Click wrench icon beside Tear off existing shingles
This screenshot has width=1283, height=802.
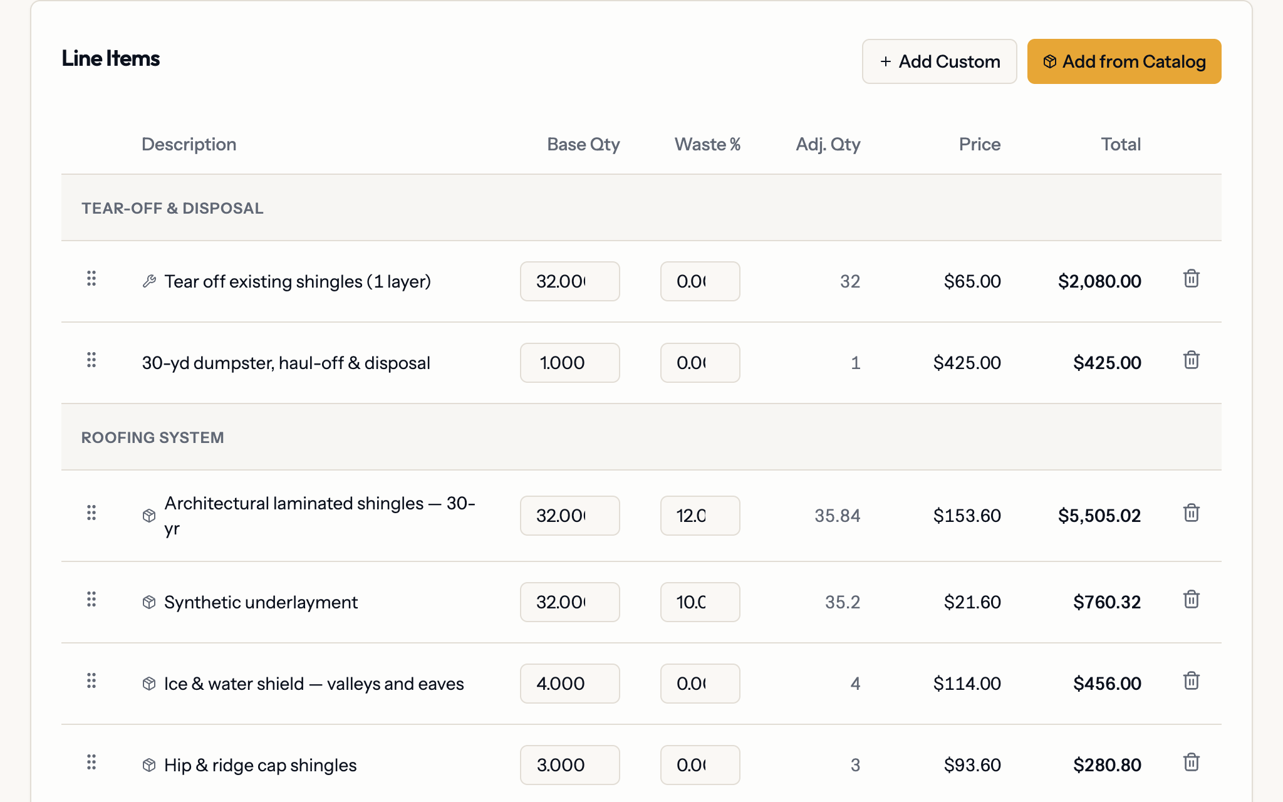coord(149,281)
